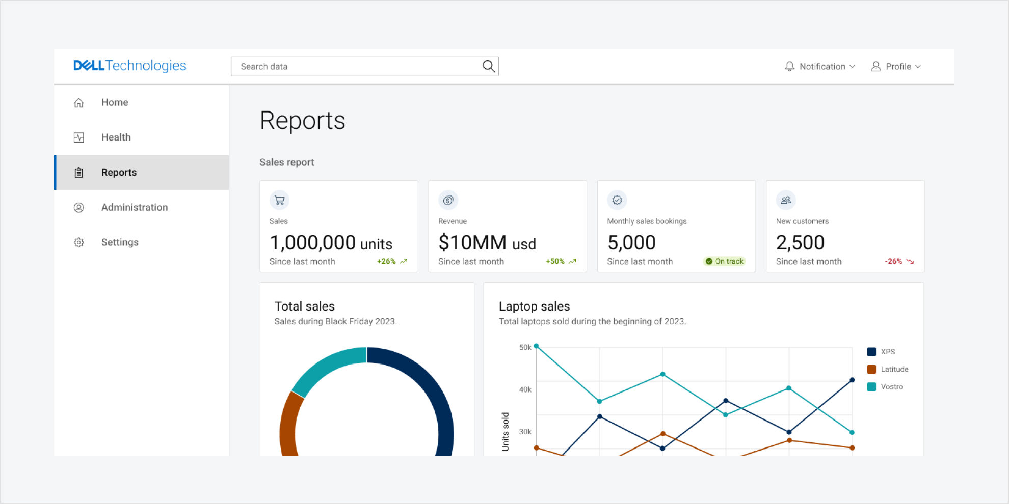
Task: Open Settings via the gear icon
Action: [79, 242]
